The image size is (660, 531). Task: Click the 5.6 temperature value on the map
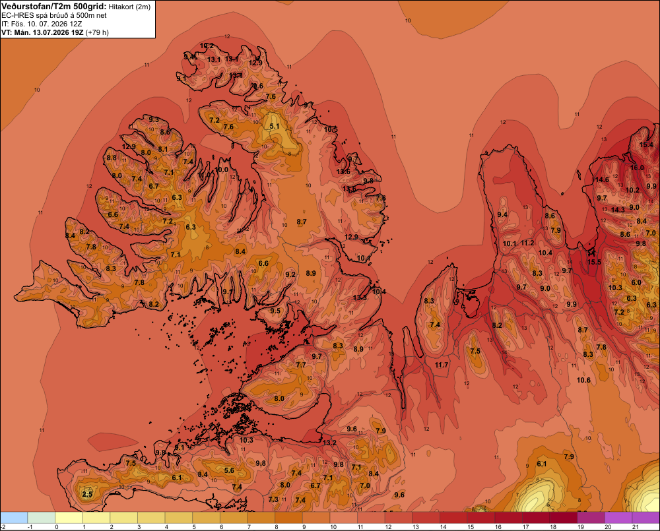(229, 470)
